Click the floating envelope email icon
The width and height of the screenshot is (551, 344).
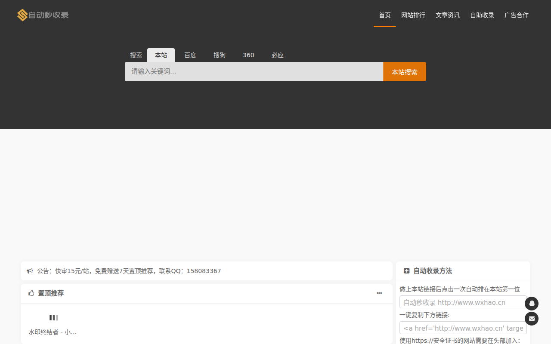[532, 319]
